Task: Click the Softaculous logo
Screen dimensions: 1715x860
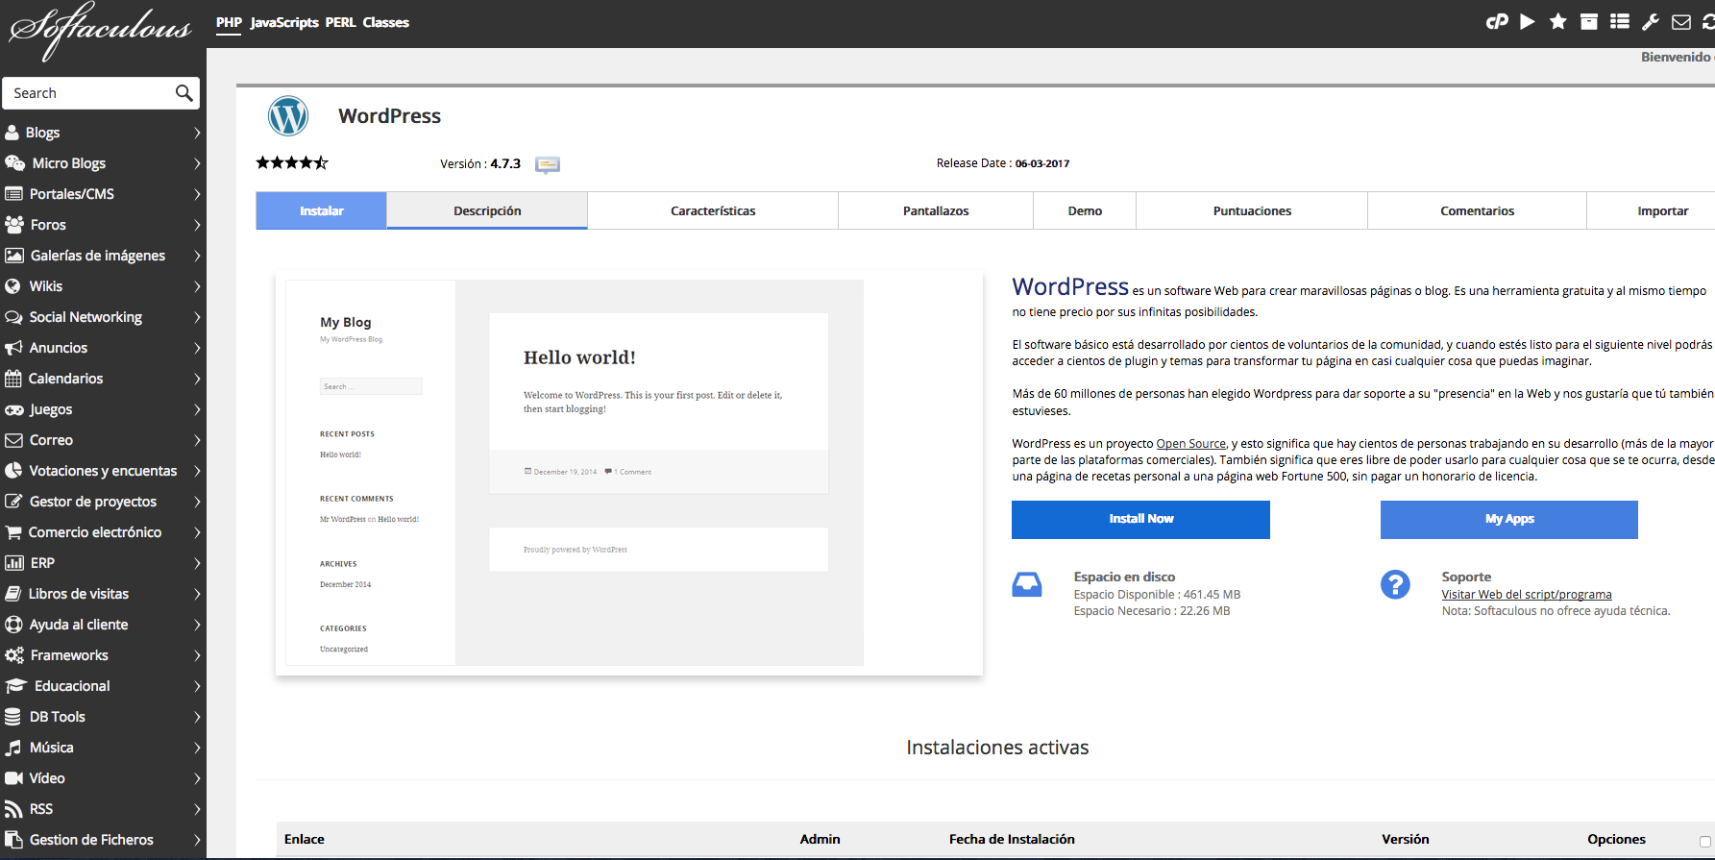Action: pyautogui.click(x=100, y=31)
